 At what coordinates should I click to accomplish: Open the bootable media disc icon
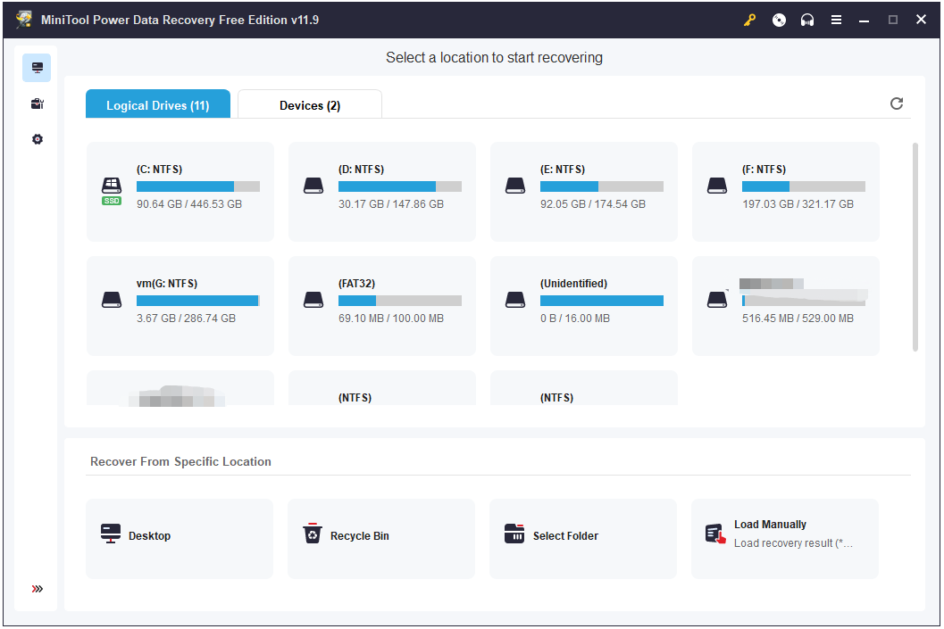779,20
